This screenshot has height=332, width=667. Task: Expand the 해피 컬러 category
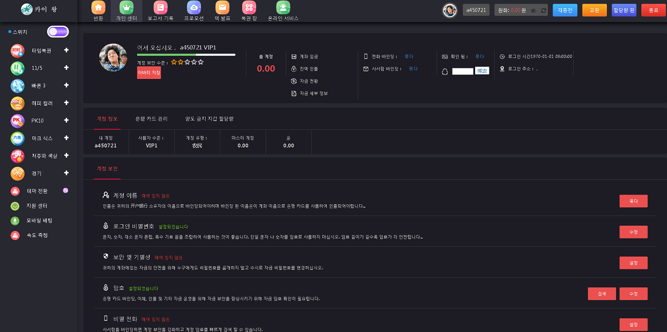[66, 103]
